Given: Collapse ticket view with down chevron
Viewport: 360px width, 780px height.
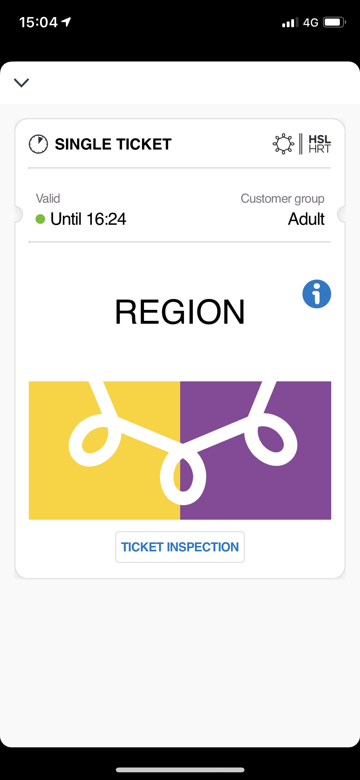Looking at the screenshot, I should coord(21,83).
